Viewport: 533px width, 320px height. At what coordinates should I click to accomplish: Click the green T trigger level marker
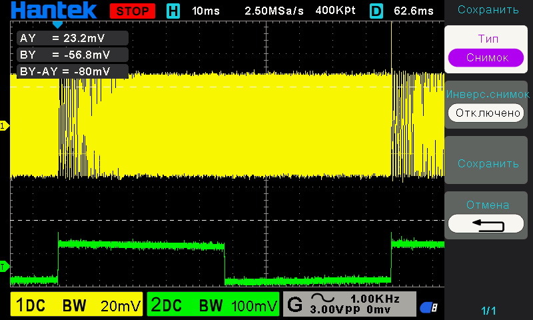[4, 267]
